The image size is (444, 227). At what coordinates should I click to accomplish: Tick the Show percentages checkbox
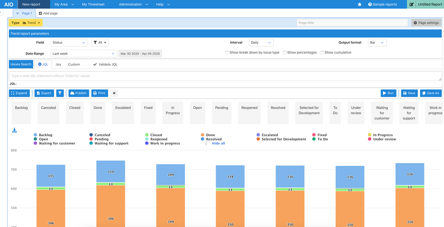point(284,52)
